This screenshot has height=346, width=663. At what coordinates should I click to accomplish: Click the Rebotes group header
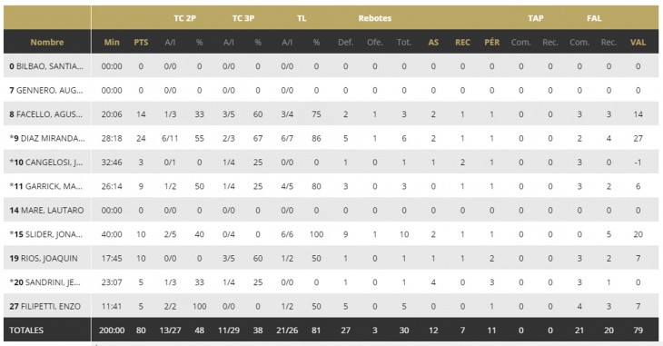click(374, 18)
